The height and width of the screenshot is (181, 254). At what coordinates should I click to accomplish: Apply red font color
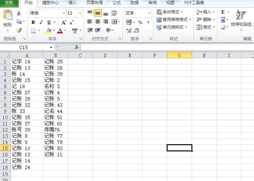point(60,30)
